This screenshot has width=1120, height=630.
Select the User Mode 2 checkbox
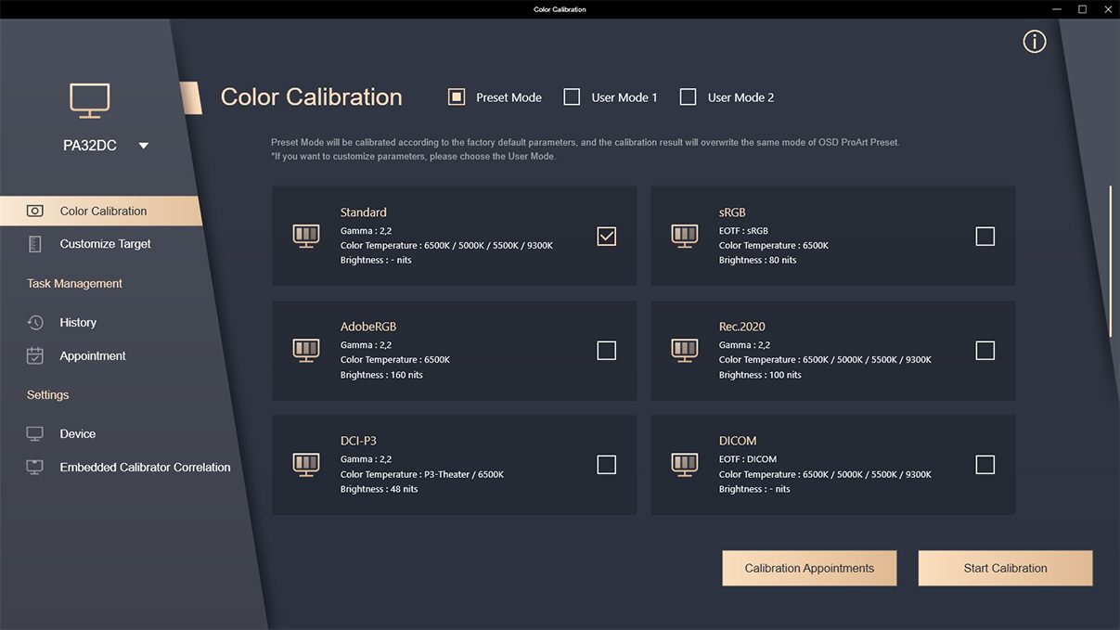click(688, 96)
